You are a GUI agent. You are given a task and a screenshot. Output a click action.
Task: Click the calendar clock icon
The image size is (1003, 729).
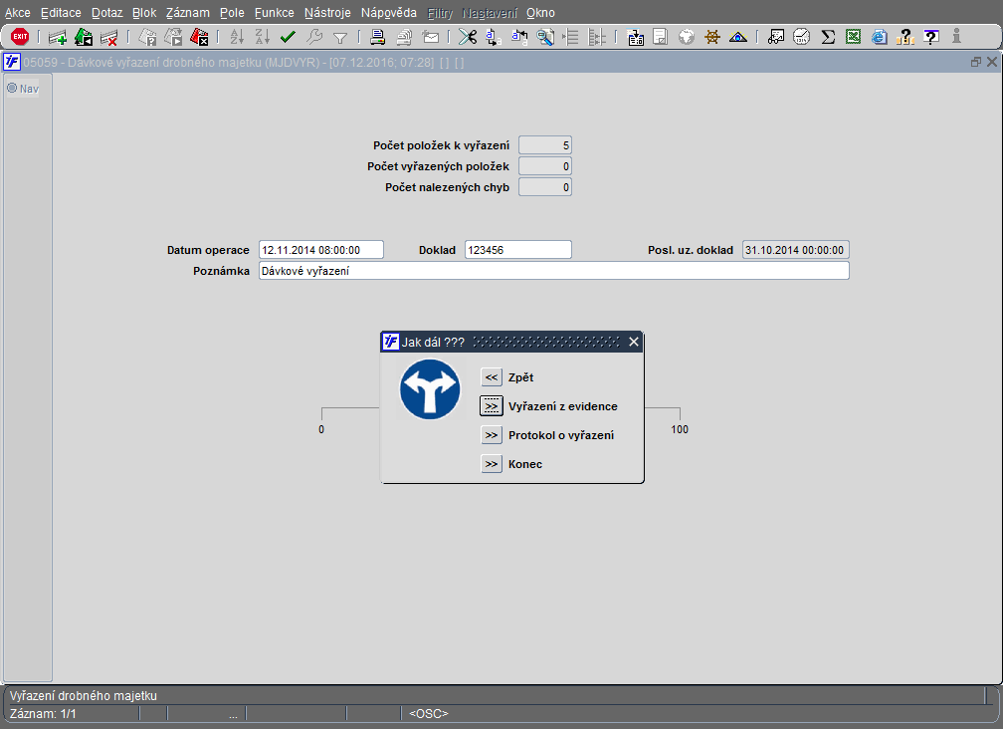[x=802, y=37]
